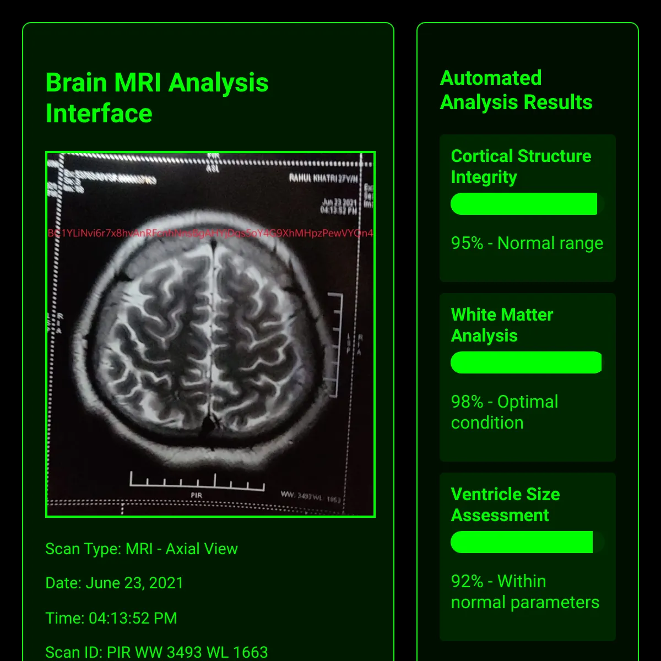Select the Date June 23, 2021 line
The width and height of the screenshot is (661, 661).
(114, 583)
